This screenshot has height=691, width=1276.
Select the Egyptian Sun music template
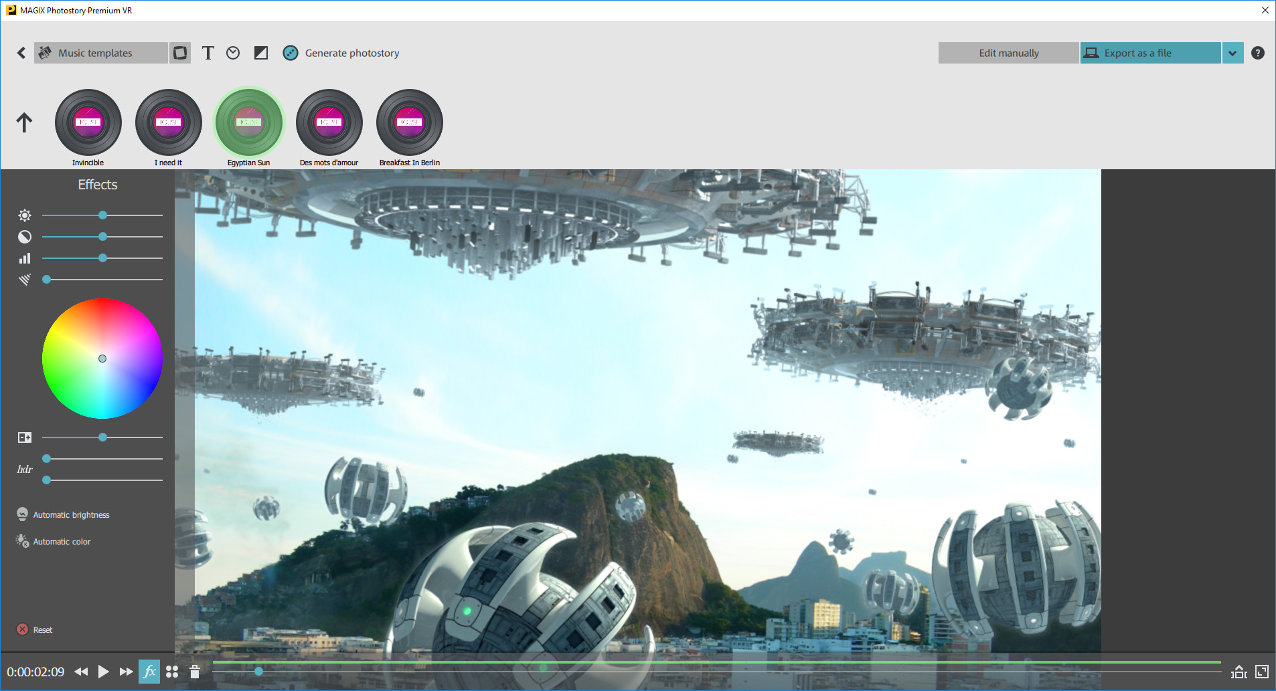click(x=249, y=122)
